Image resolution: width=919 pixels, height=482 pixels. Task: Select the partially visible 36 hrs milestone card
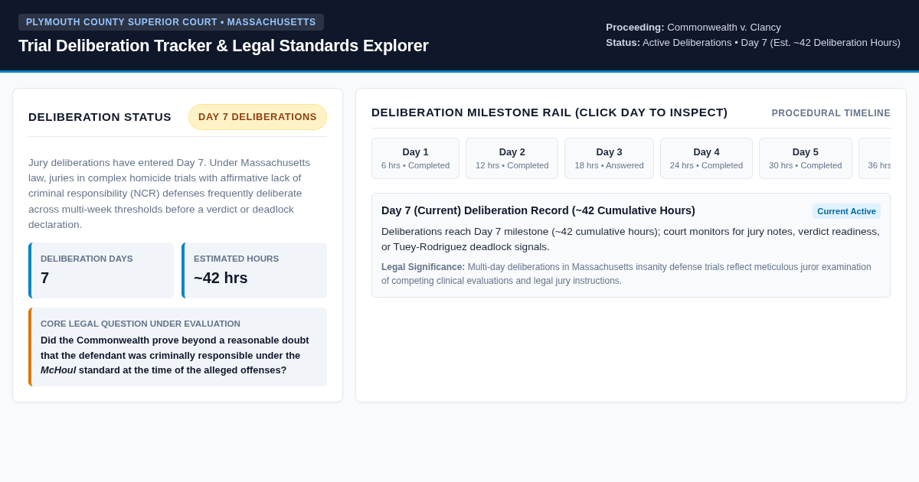pos(875,158)
